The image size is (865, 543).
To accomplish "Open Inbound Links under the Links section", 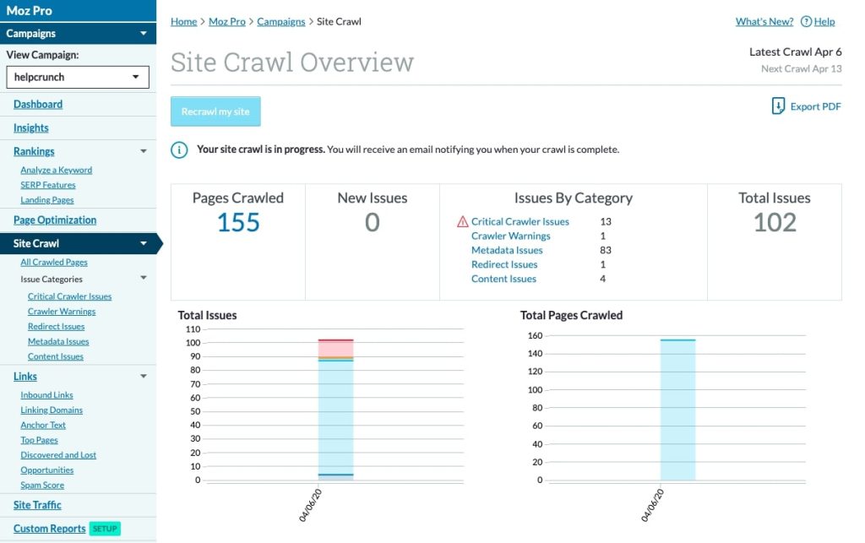I will tap(46, 394).
